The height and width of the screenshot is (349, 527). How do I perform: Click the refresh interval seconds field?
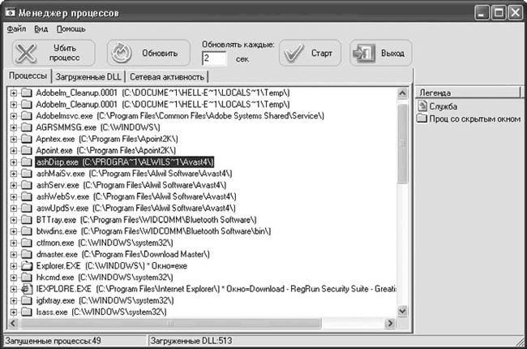coord(216,58)
